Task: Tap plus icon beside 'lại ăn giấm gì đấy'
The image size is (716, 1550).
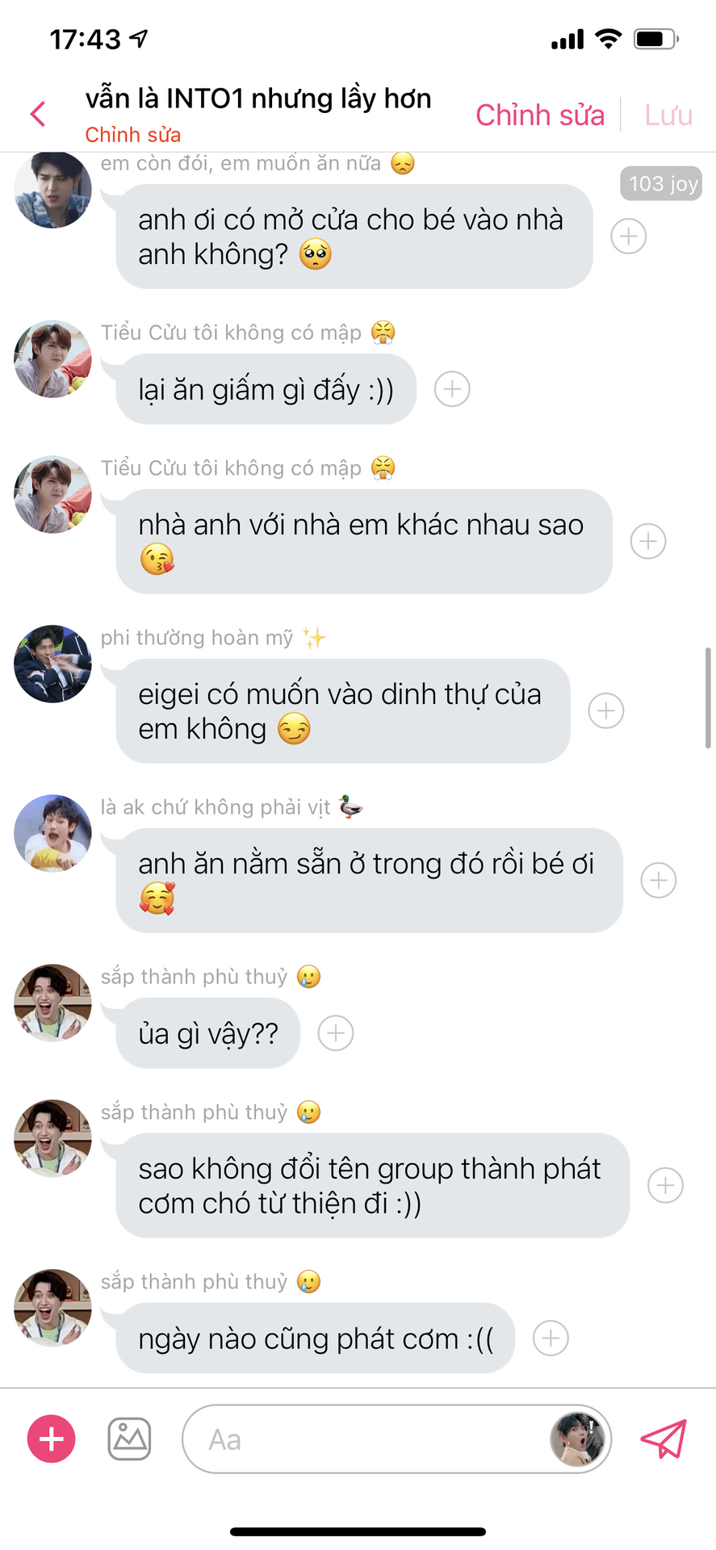Action: pyautogui.click(x=452, y=389)
